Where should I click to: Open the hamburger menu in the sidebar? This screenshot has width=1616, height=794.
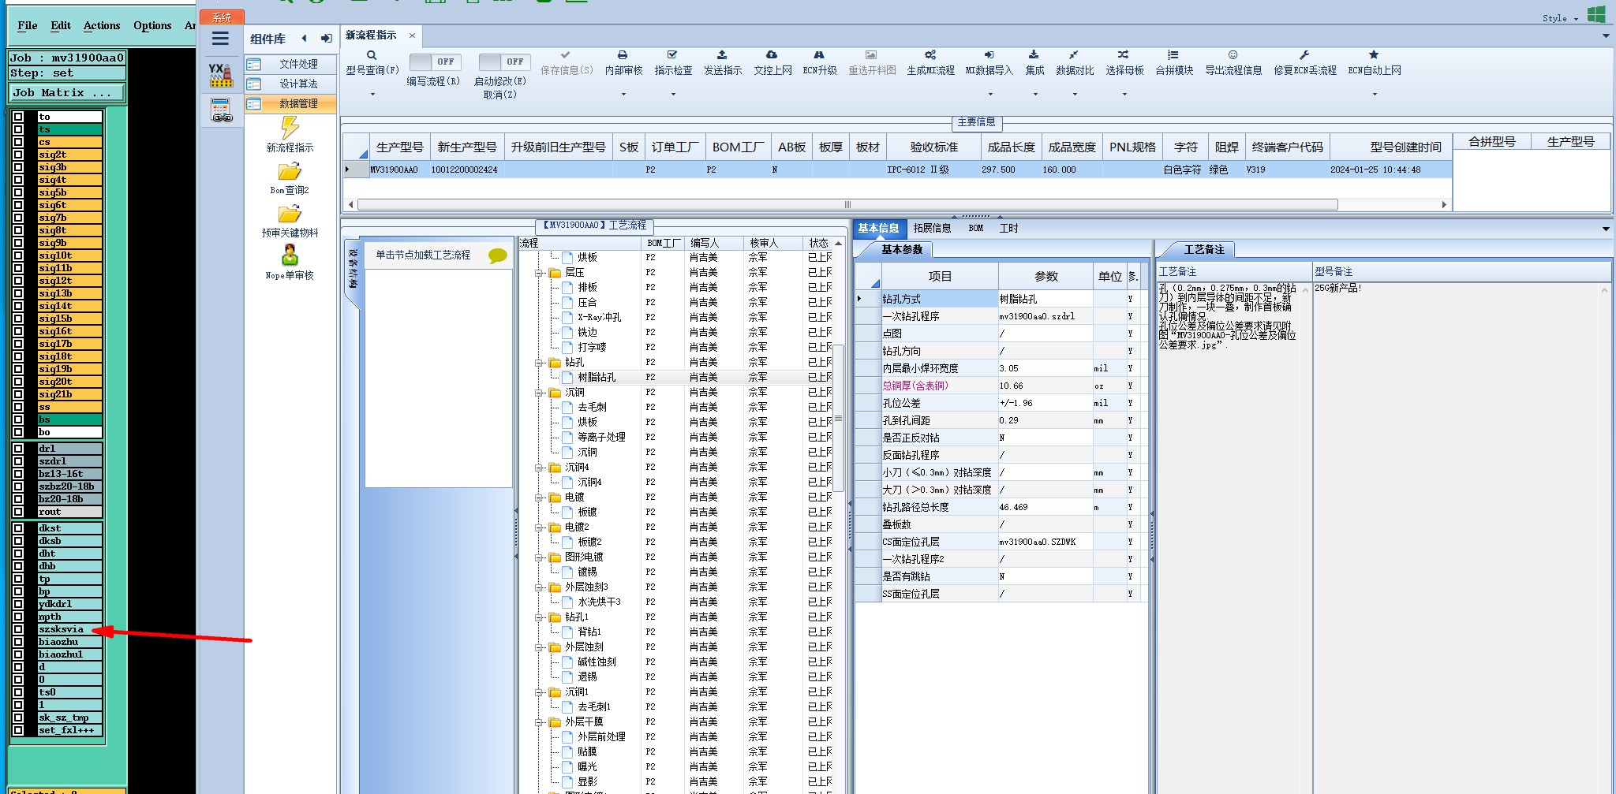pos(220,38)
